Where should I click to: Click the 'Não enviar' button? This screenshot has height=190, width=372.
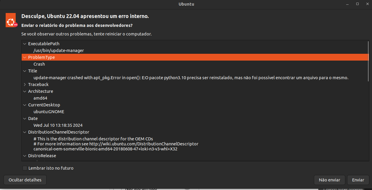pos(329,180)
